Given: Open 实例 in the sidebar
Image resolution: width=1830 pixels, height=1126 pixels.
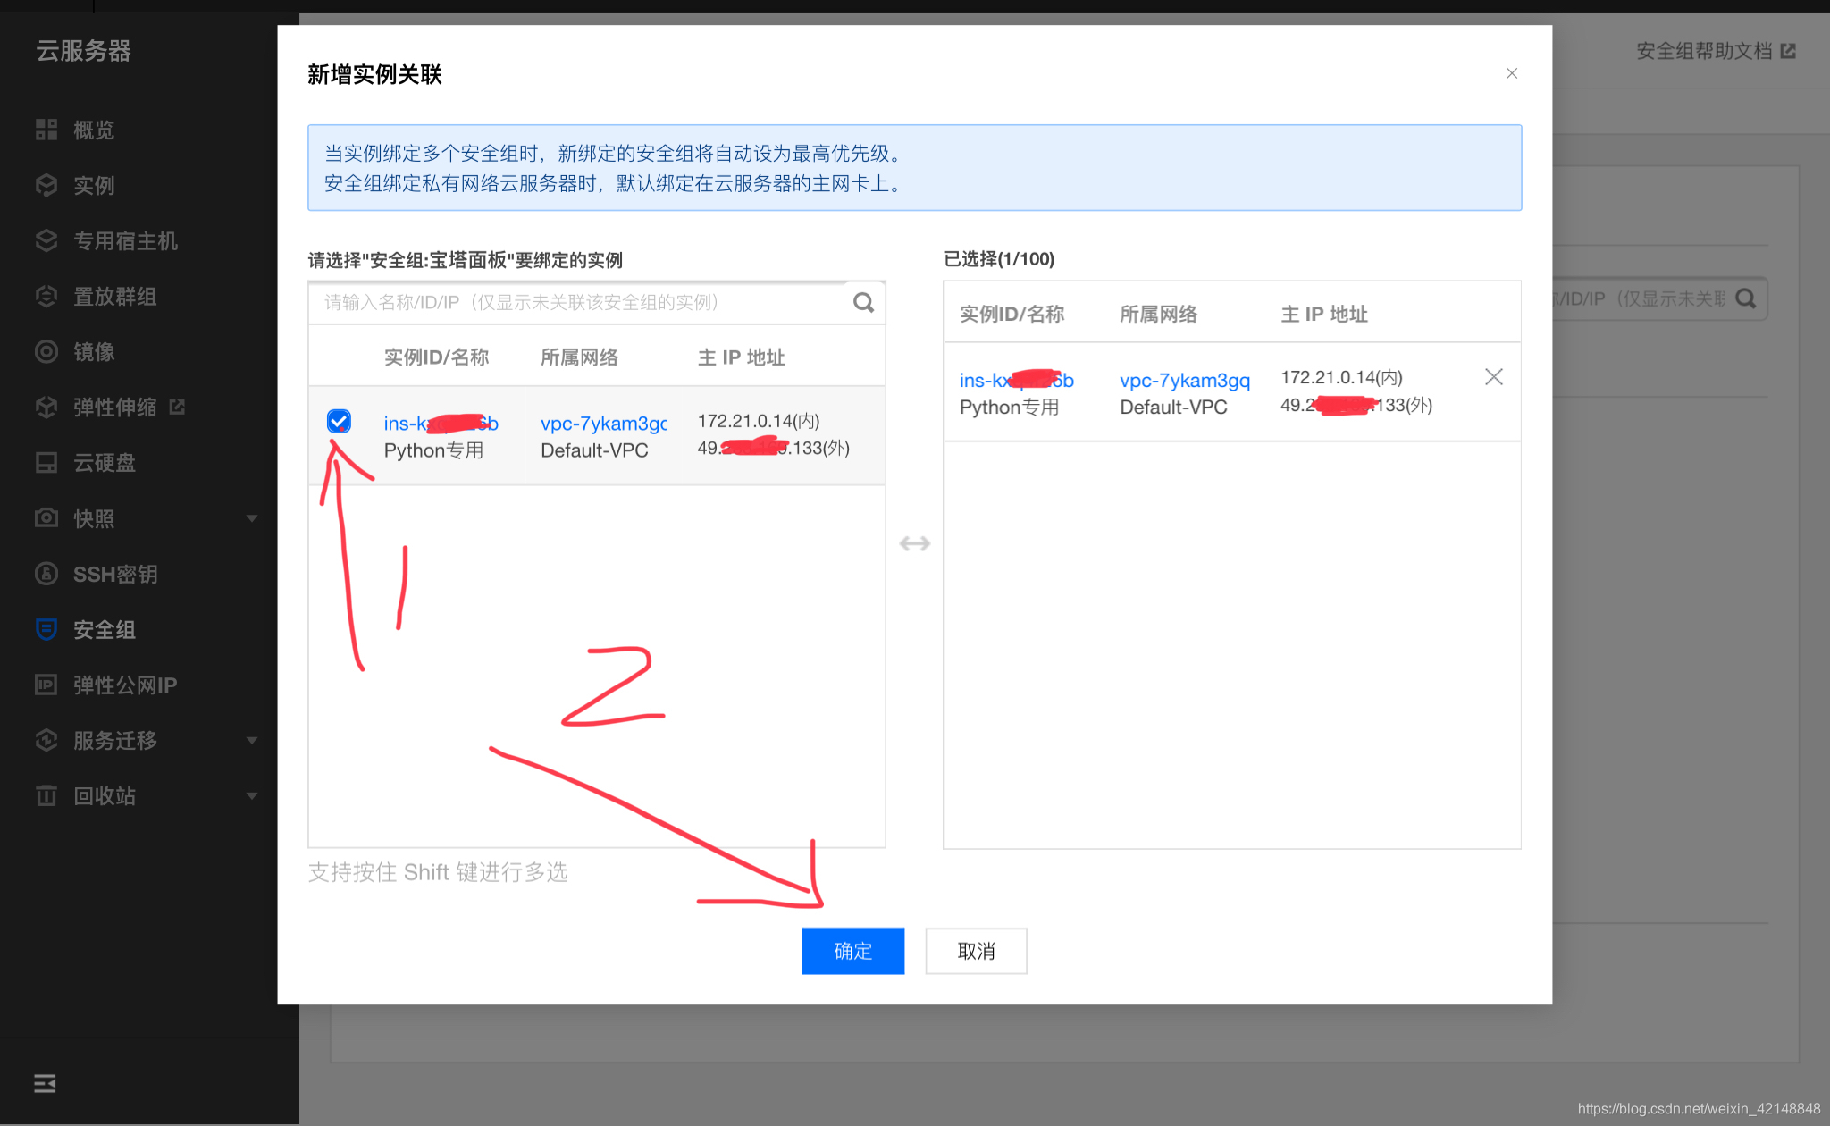Looking at the screenshot, I should tap(94, 185).
